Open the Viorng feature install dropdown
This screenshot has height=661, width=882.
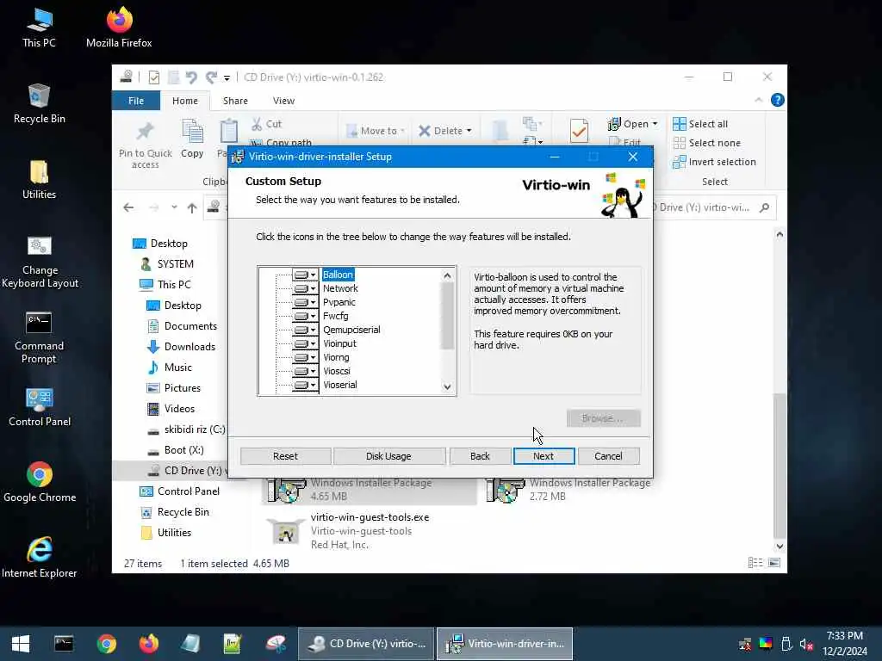pos(306,357)
